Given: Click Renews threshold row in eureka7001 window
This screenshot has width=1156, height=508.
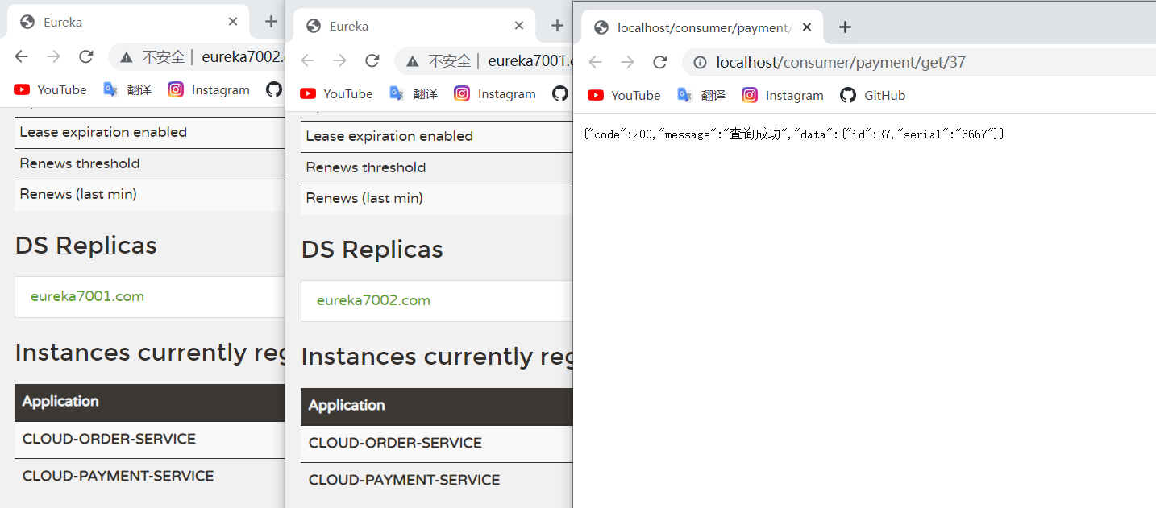Looking at the screenshot, I should click(436, 167).
